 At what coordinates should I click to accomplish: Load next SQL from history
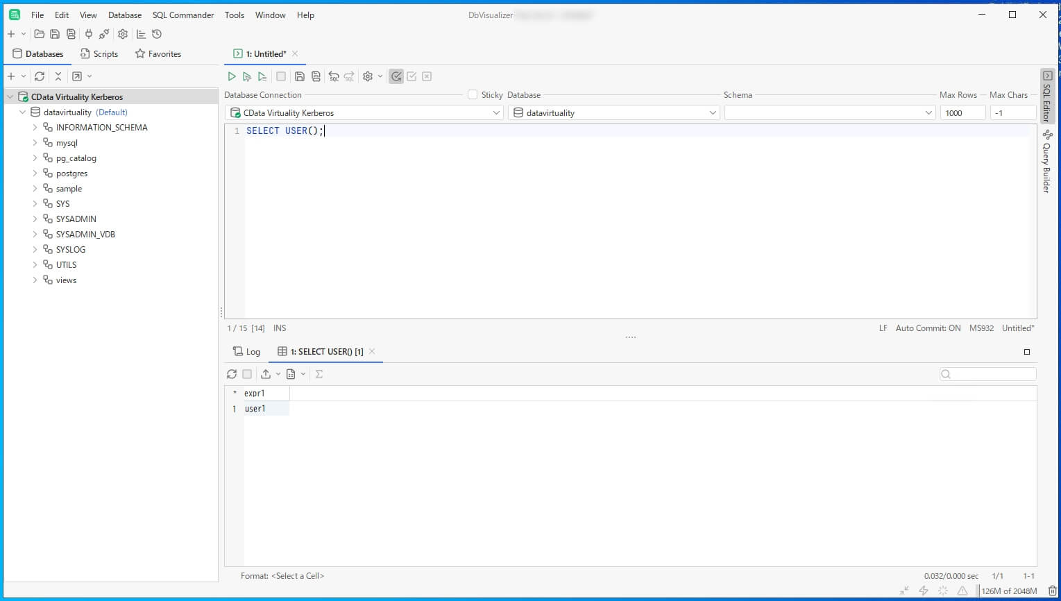349,76
